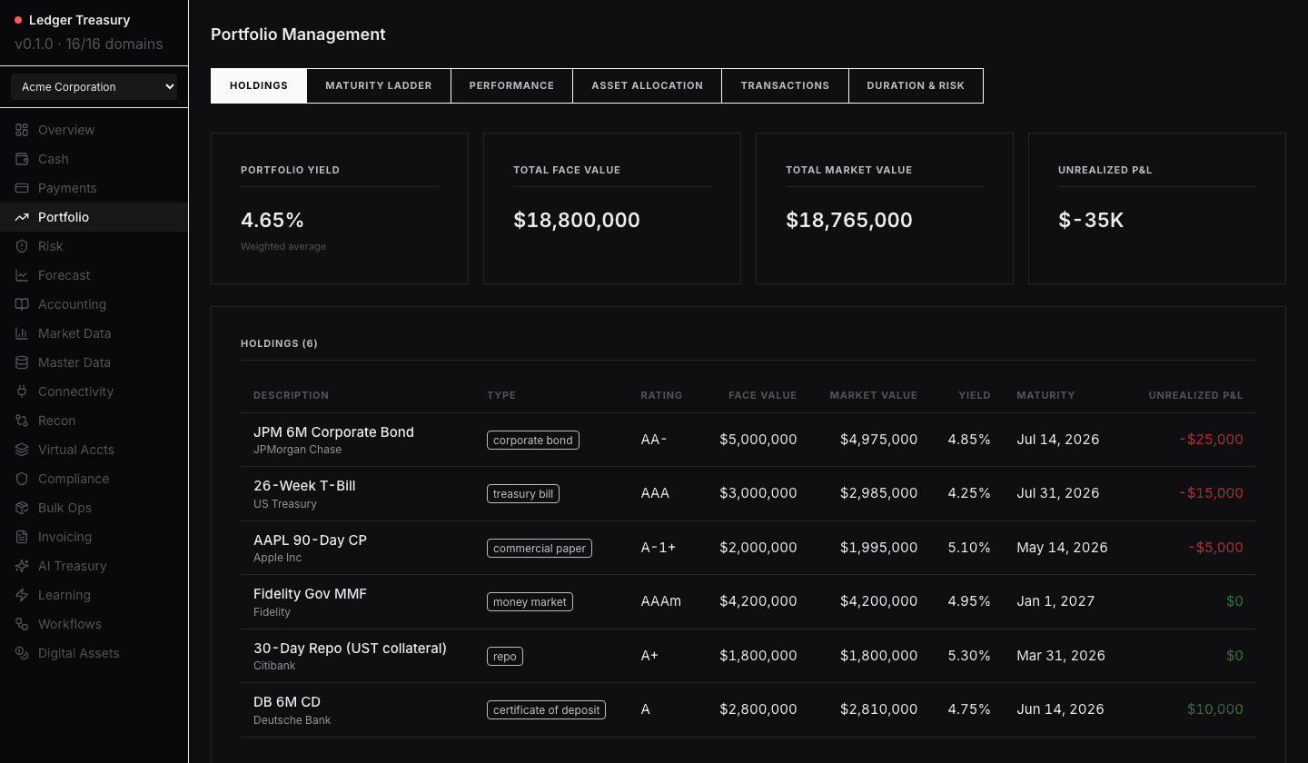Screen dimensions: 1308x763
Task: Click the Digital Assets icon
Action: click(22, 653)
